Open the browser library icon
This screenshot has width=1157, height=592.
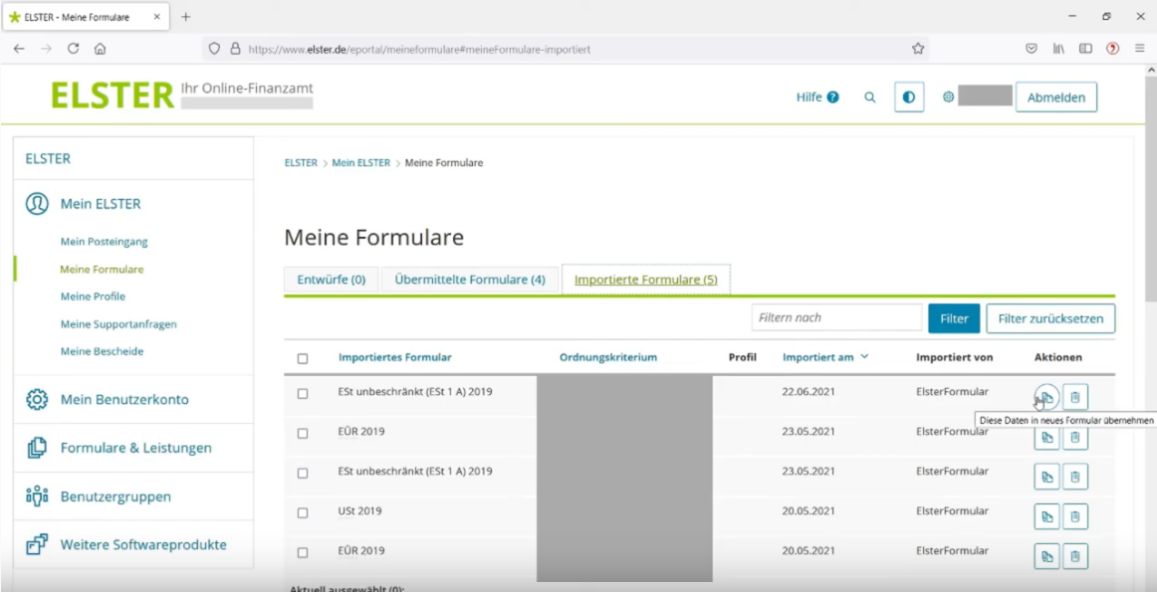pos(1058,49)
